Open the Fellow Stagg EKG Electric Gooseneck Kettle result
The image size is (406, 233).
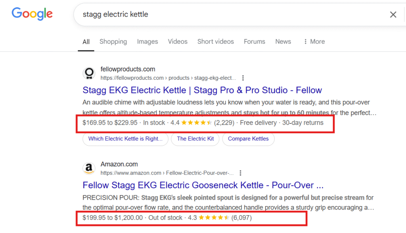pos(203,185)
